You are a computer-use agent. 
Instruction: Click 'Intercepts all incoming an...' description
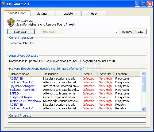61,86
